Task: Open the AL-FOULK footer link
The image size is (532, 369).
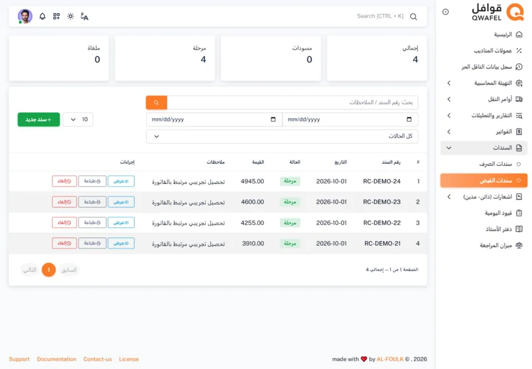Action: coord(390,359)
